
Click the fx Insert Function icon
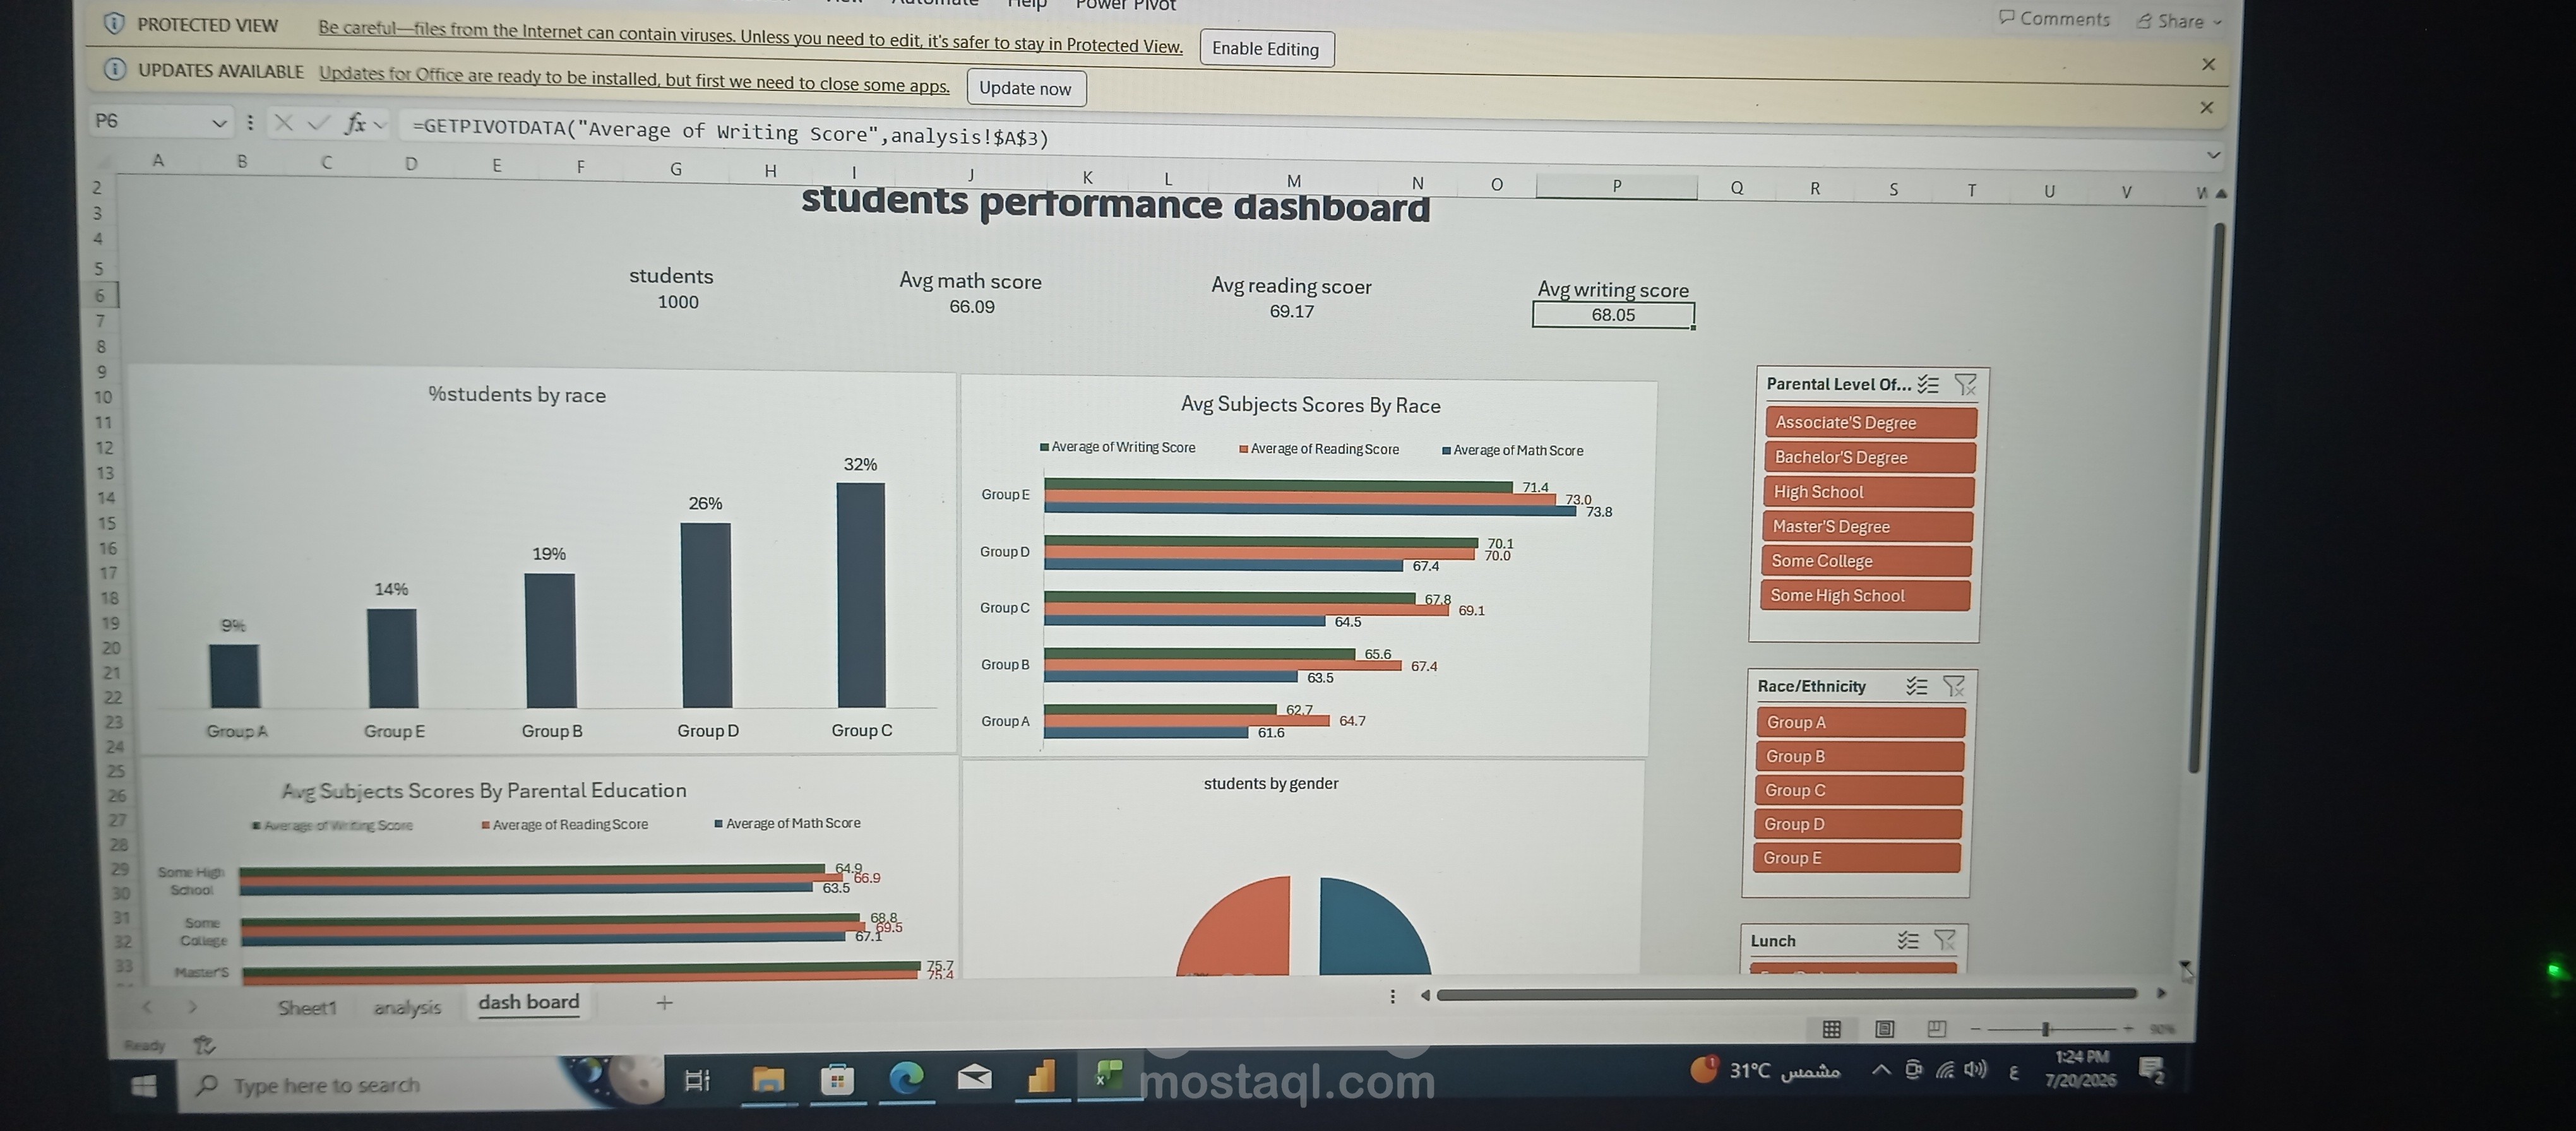(x=354, y=123)
